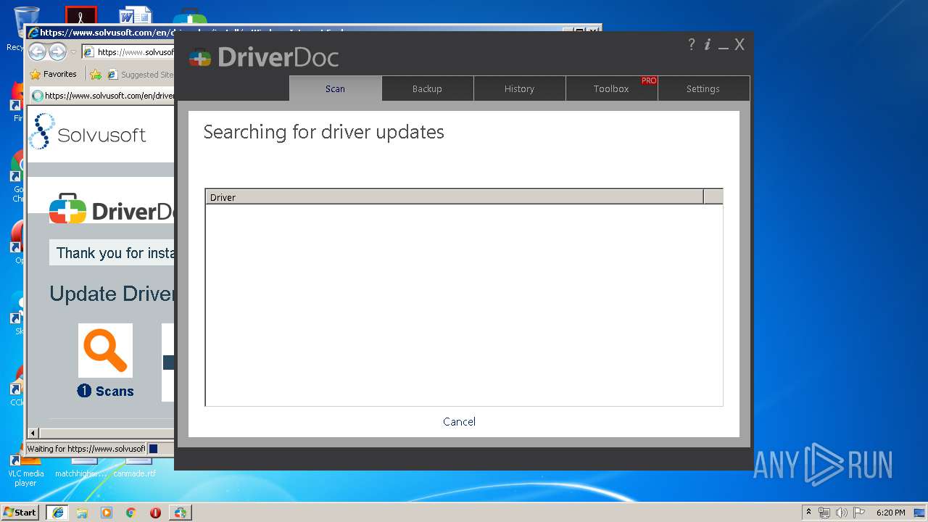Open the Adobe Reader desktop icon
The height and width of the screenshot is (522, 928).
(81, 16)
